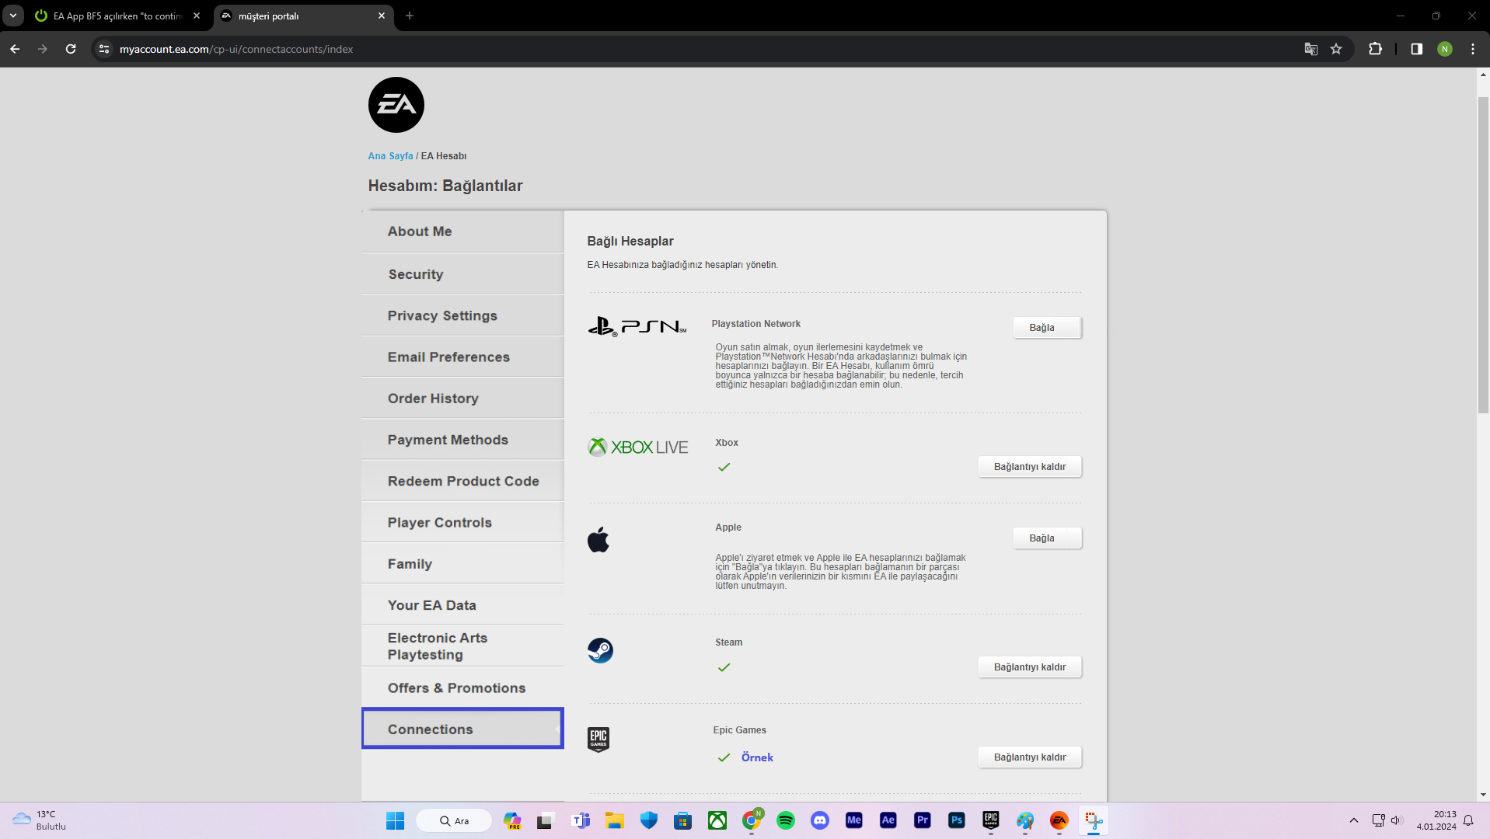Reload the page
The width and height of the screenshot is (1490, 839).
pos(71,49)
